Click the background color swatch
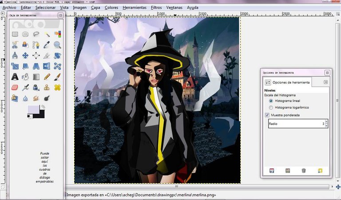Screen dimensions: 341x200 point(42,115)
